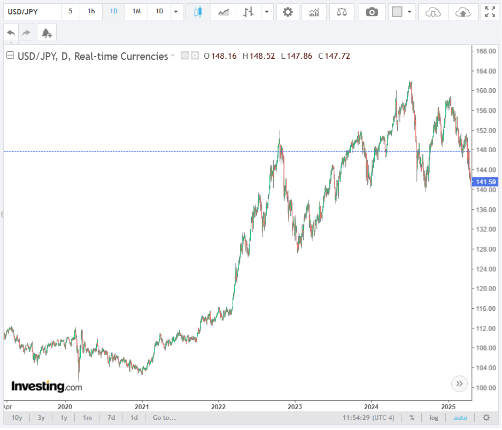Toggle log scale
502x430 pixels.
pyautogui.click(x=434, y=418)
